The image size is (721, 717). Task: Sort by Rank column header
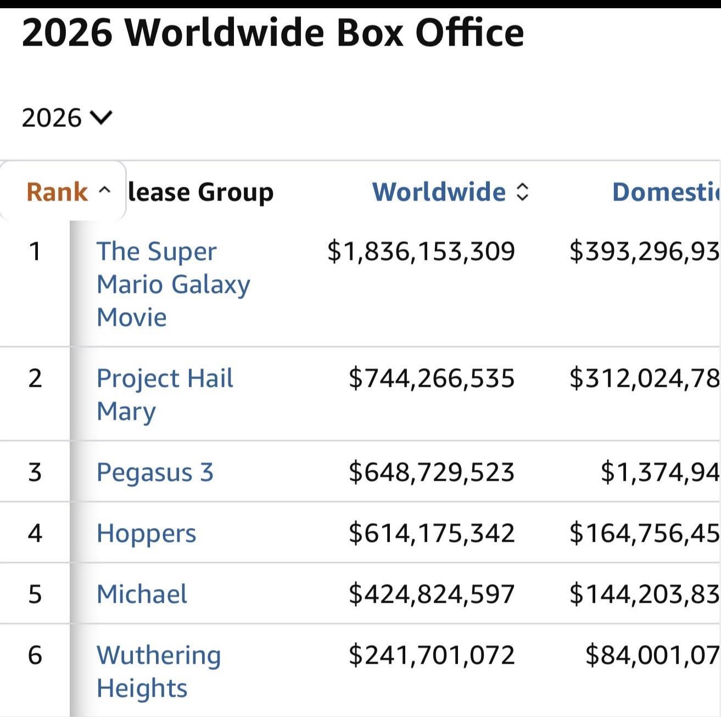click(57, 192)
